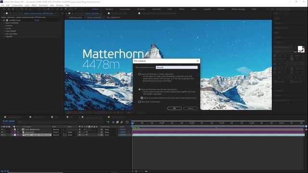Hide the Snow.mp4 layer

click(2, 132)
